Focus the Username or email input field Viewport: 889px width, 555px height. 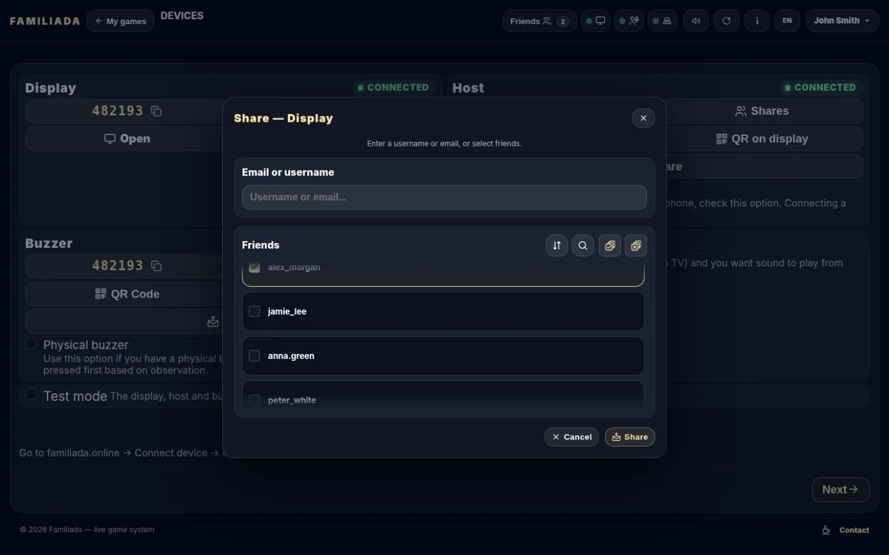(444, 197)
